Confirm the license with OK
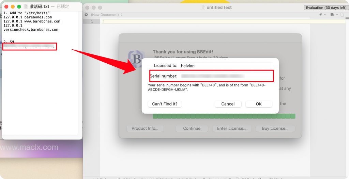 259,104
